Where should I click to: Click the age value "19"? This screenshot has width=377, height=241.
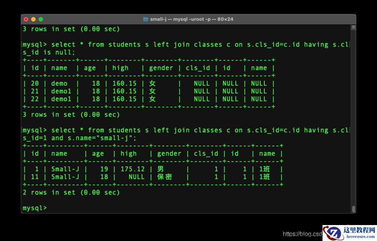104,169
